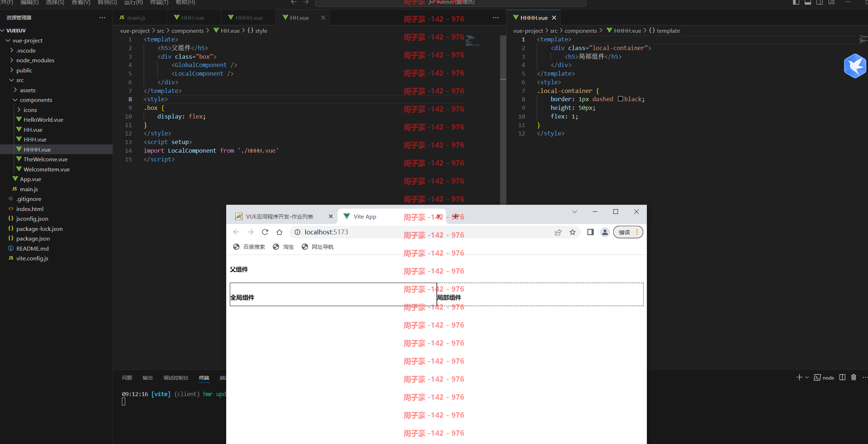This screenshot has height=444, width=868.
Task: Expand public folder
Action: [56, 70]
